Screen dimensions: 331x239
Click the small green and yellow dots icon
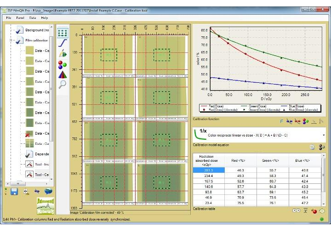6,191
